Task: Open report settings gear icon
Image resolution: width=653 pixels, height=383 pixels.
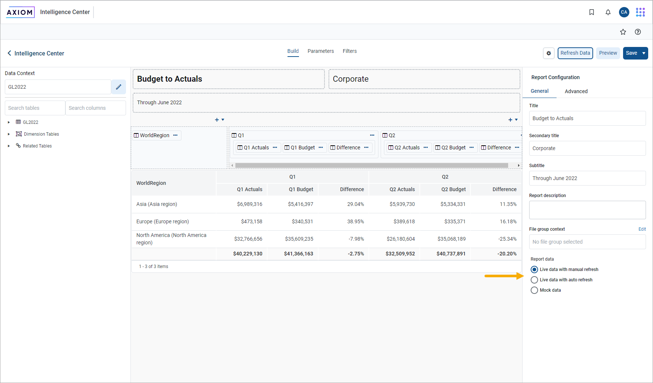Action: (549, 53)
